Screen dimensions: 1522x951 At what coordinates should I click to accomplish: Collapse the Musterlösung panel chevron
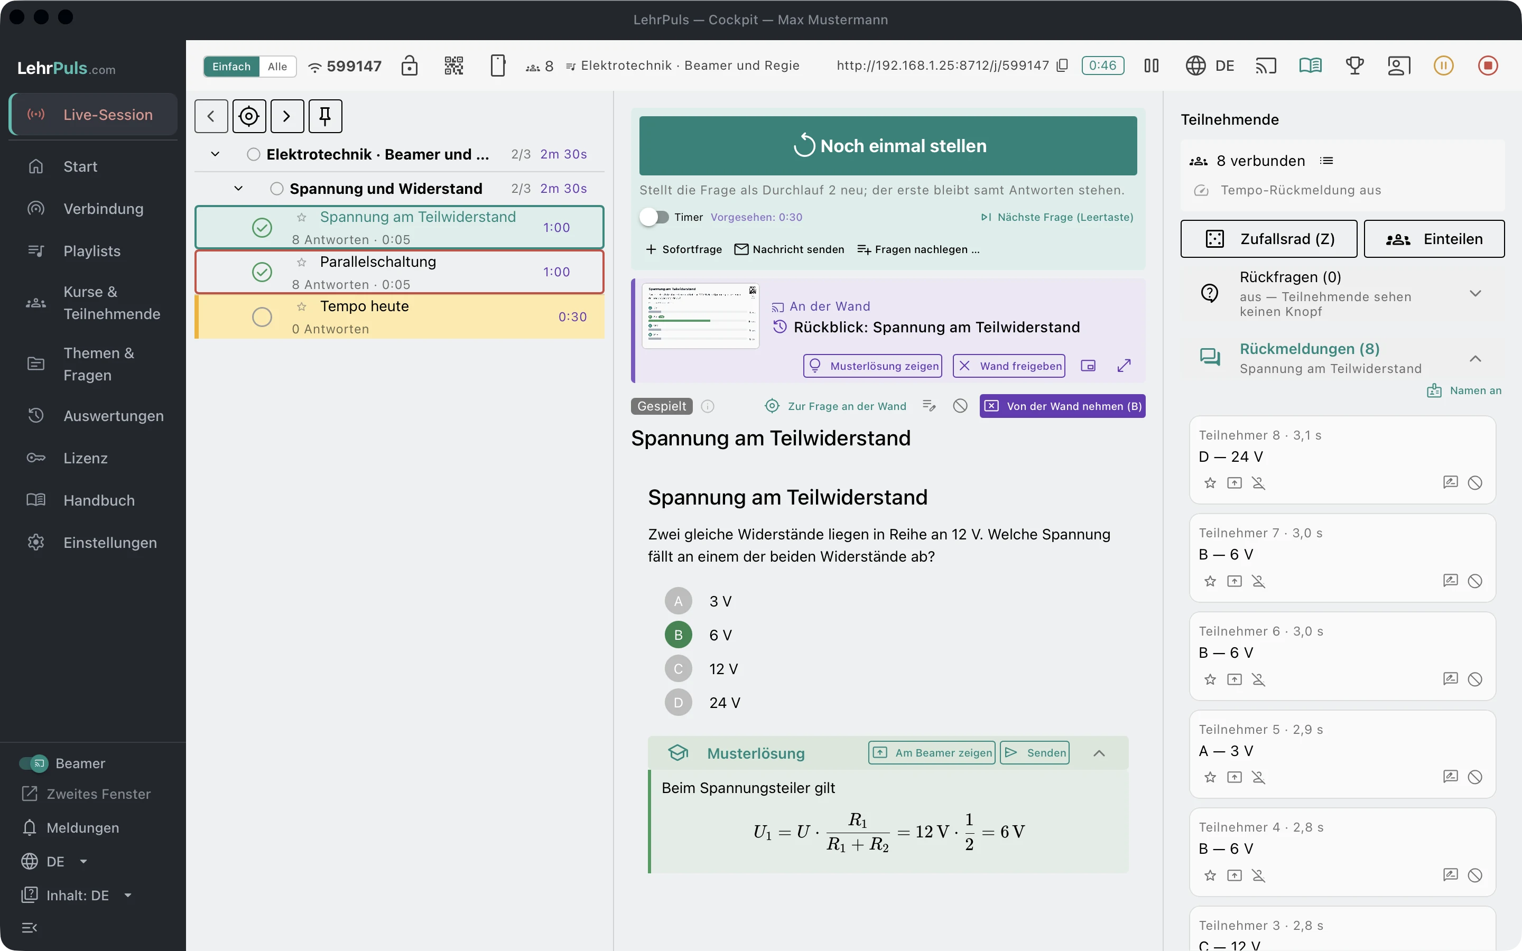(1099, 753)
